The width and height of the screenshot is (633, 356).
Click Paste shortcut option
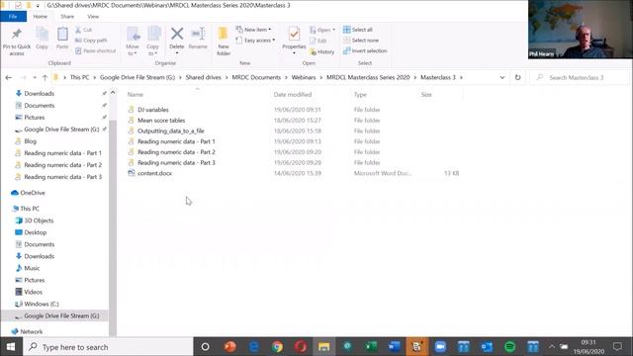pyautogui.click(x=95, y=50)
